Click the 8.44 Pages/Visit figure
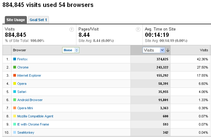 (x=84, y=35)
